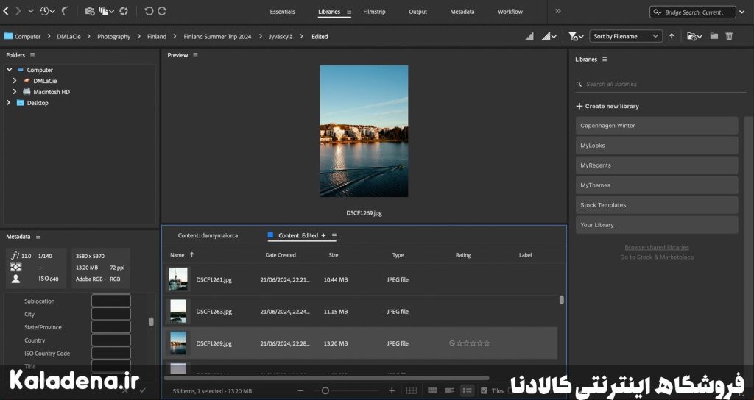Image resolution: width=754 pixels, height=400 pixels.
Task: Switch to the Workflow workspace
Action: tap(510, 12)
